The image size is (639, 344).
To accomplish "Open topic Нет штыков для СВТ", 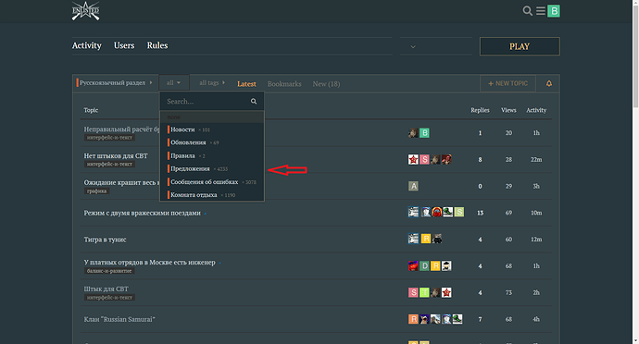I will (116, 156).
